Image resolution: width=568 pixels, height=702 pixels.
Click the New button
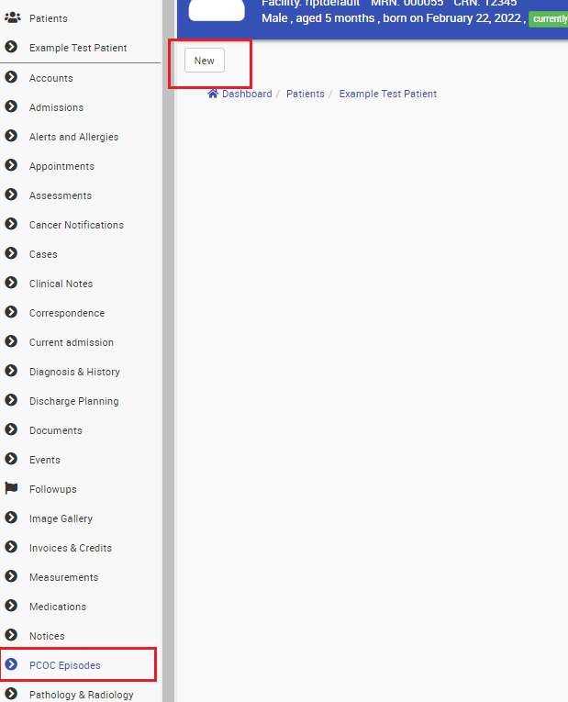pos(205,61)
